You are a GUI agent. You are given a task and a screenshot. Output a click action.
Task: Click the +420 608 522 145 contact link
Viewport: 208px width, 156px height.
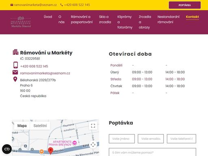34,66
